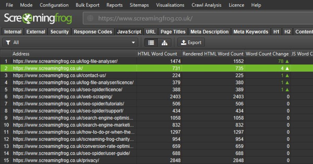
Task: Sort by HTML Word Count column
Action: tap(157, 54)
